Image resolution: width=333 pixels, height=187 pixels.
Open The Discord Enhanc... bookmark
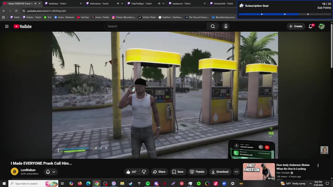(197, 17)
